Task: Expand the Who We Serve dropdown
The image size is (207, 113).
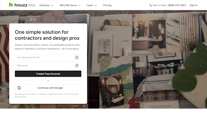Action: [x=70, y=5]
